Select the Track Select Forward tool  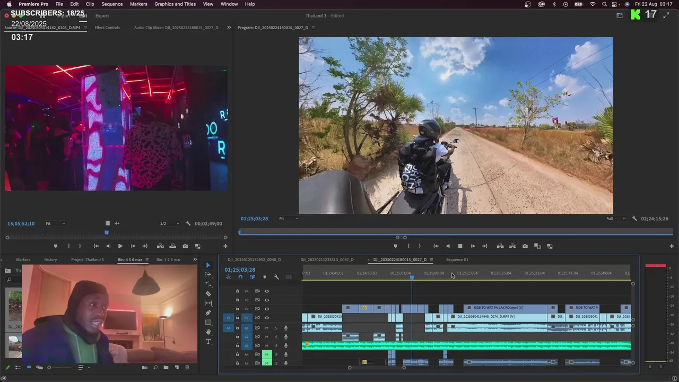pos(208,274)
